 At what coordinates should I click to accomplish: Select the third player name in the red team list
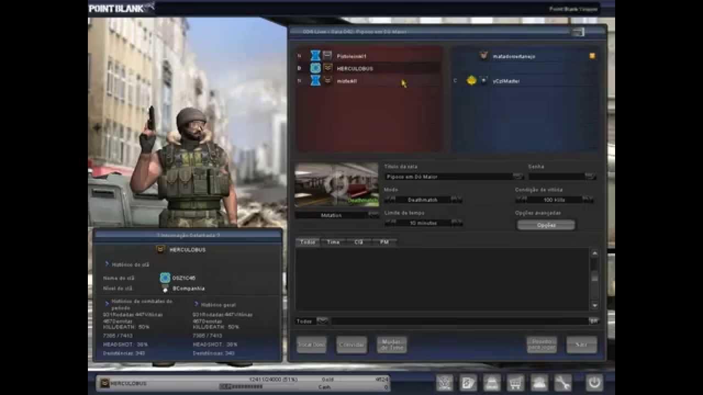pyautogui.click(x=347, y=81)
